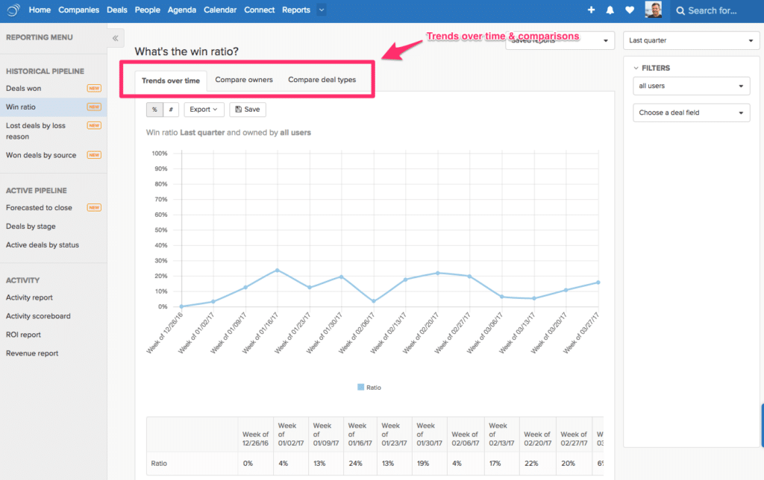
Task: Open the Deals won report
Action: coord(24,89)
